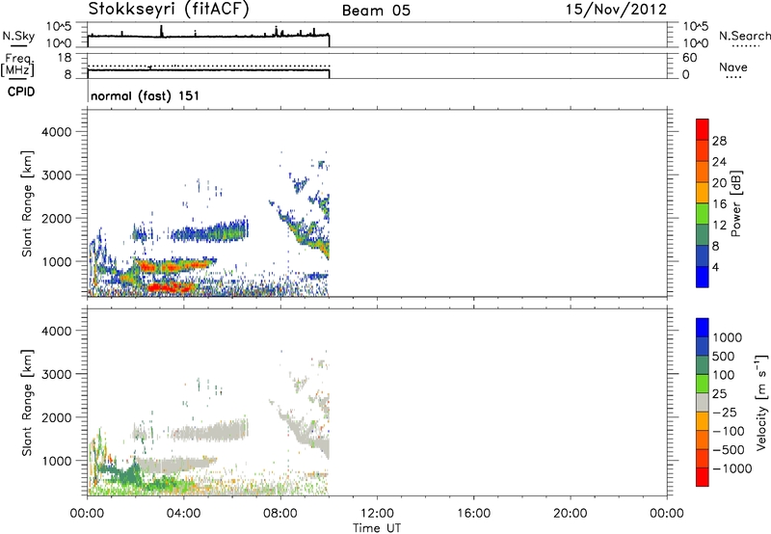Click the 'Velocity [m s-1]' color bar label
Viewport: 771px width, 534px height.
click(761, 402)
